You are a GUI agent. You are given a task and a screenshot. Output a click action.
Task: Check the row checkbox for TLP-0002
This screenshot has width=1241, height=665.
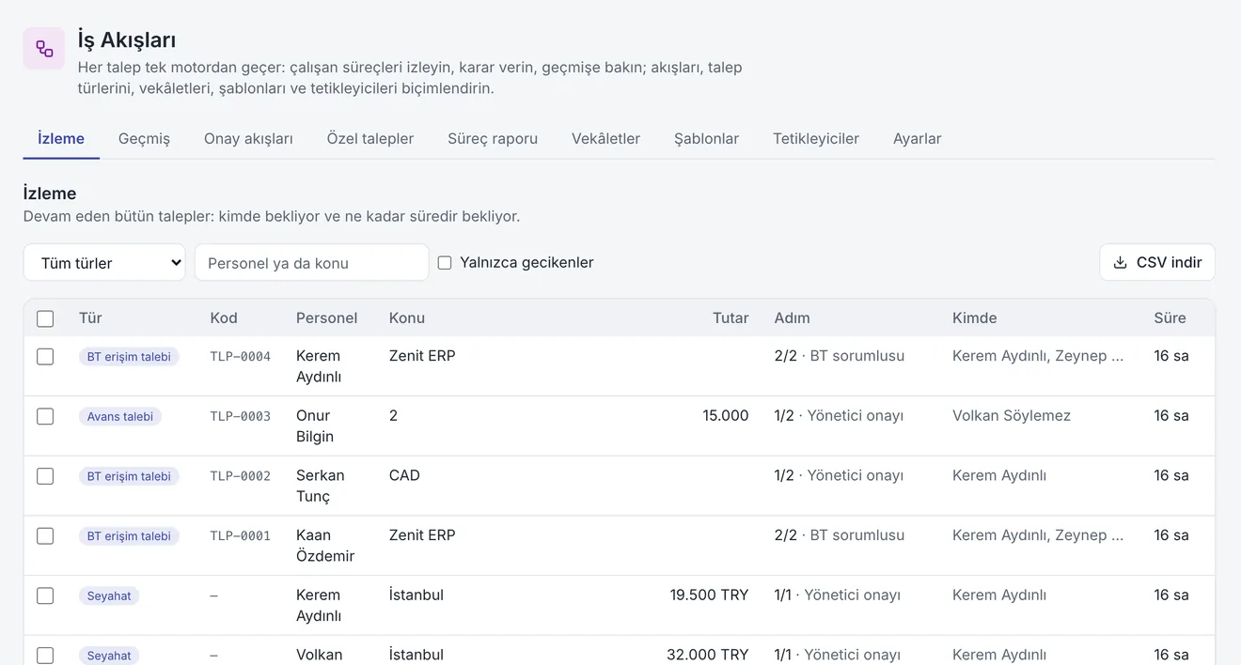point(45,476)
